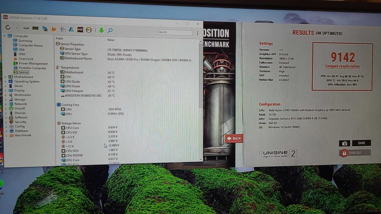Open the Report page icon in AIDA64 toolbar

17,28
